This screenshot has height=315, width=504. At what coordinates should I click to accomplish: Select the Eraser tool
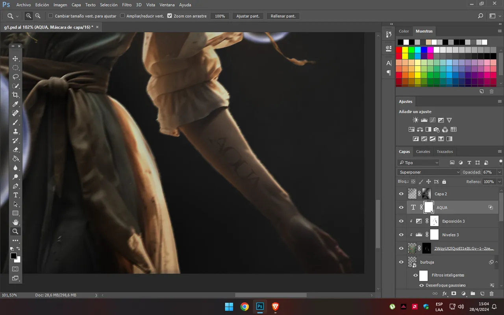click(15, 150)
